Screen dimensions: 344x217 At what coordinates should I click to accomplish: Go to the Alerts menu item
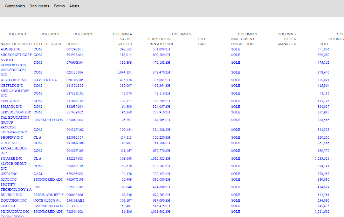click(74, 6)
